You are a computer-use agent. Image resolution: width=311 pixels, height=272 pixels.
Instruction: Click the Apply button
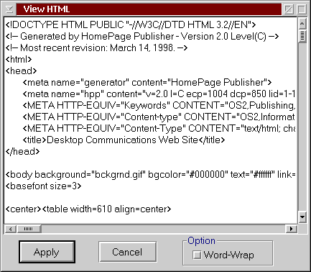point(47,252)
